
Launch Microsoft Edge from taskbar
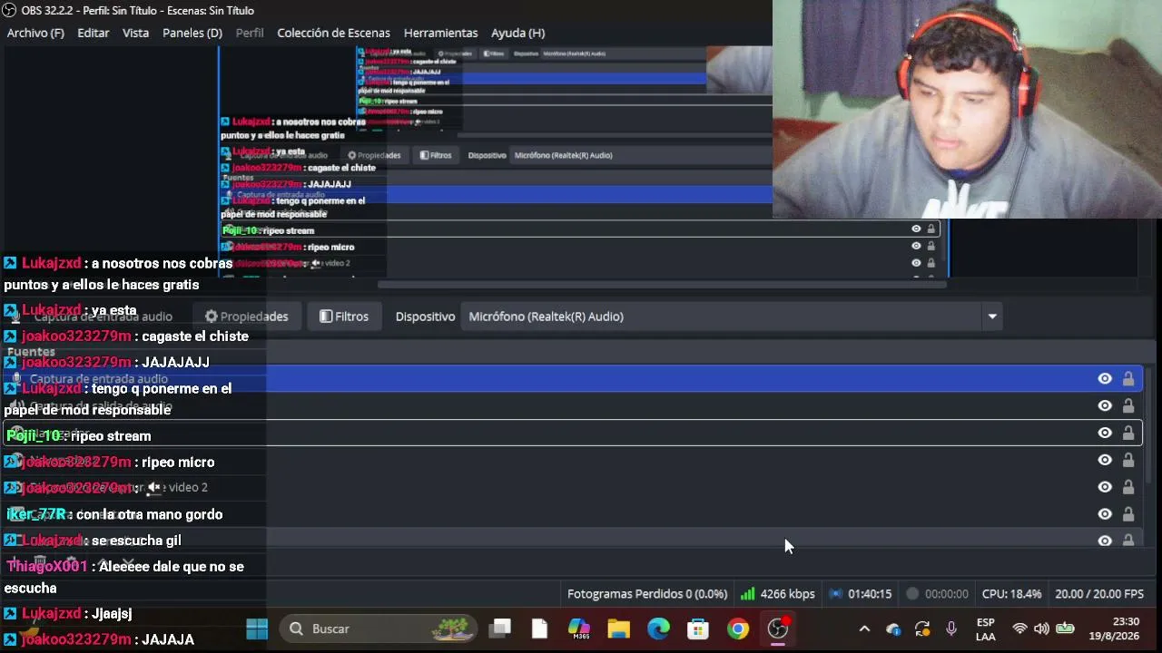(x=658, y=629)
